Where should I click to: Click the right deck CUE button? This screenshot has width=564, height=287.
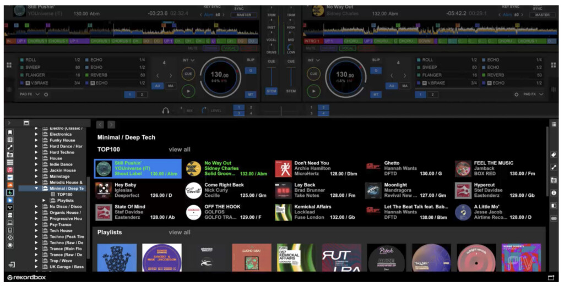tap(313, 74)
